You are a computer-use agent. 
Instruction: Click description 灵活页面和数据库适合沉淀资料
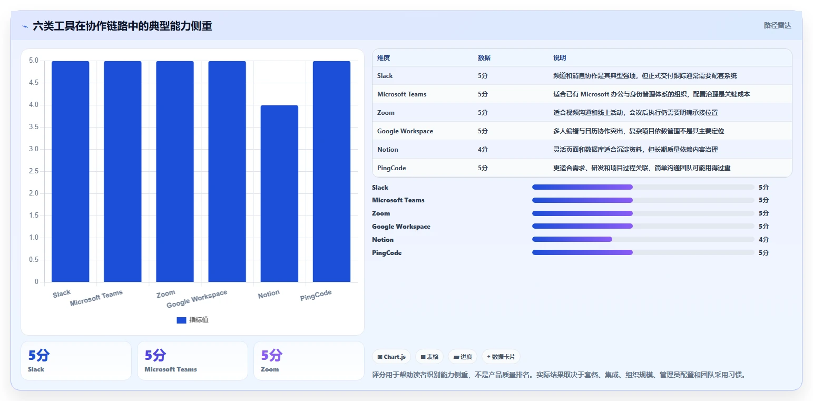coord(635,150)
